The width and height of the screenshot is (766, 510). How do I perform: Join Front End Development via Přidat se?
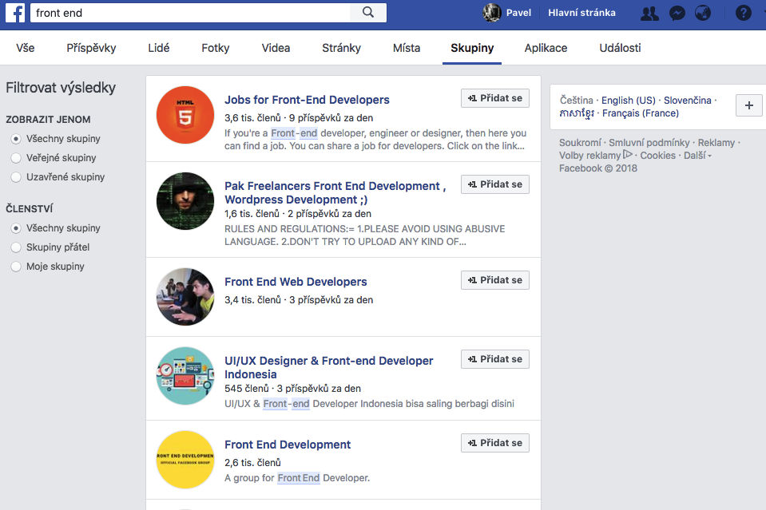tap(495, 443)
